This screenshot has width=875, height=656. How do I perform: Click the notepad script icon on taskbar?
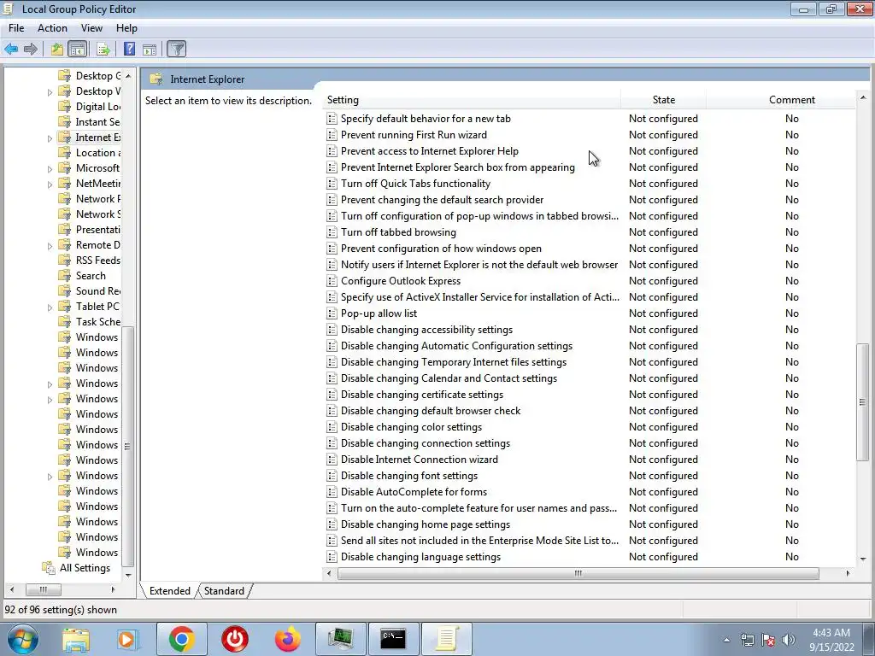pyautogui.click(x=446, y=639)
